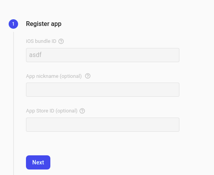Viewport: 214px width, 175px height.
Task: Click the vertical stepper line below step 1
Action: point(13,103)
